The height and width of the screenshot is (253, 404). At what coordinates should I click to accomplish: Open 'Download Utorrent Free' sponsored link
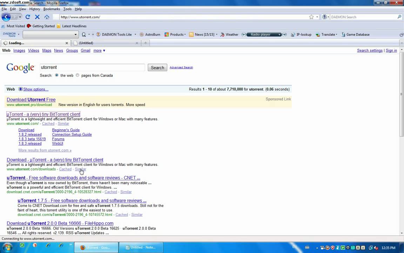(31, 100)
